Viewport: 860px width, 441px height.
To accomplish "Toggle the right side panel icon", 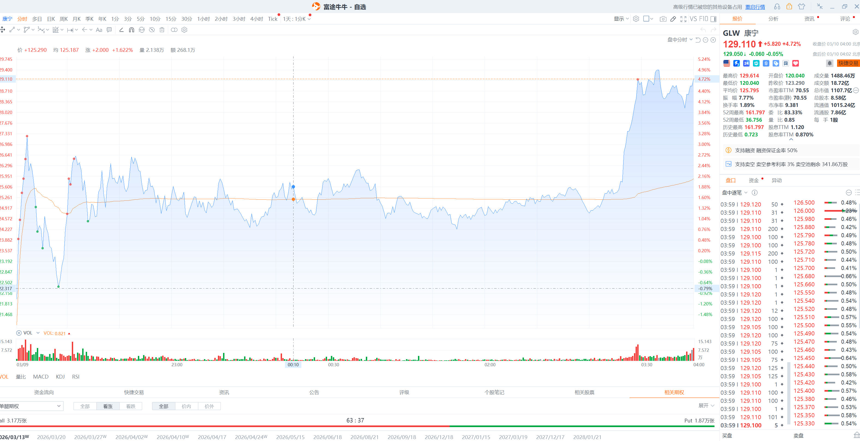I will pyautogui.click(x=713, y=19).
